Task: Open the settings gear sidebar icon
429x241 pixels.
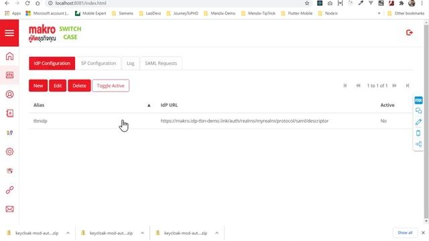Action: point(9,152)
